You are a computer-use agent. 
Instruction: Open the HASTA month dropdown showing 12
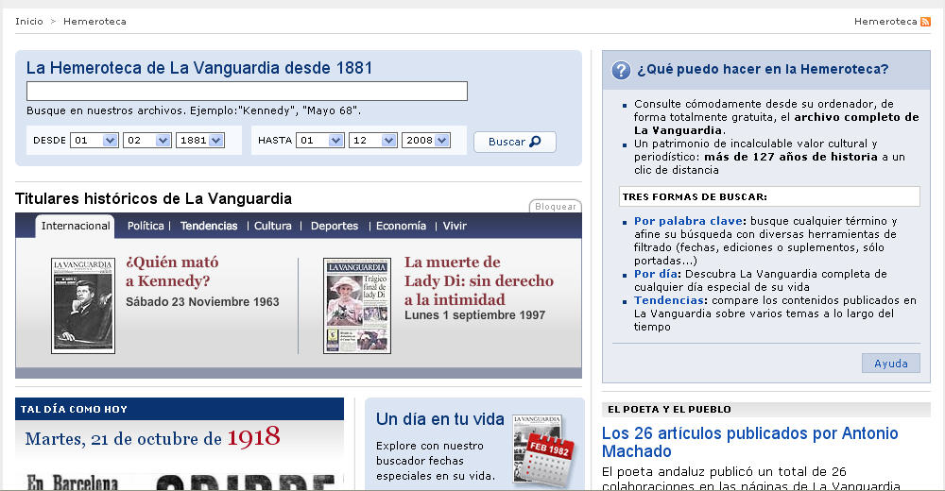tap(372, 141)
